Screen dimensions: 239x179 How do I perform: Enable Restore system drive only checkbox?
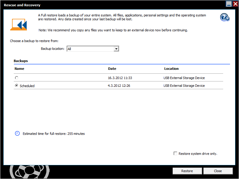[x=175, y=154]
